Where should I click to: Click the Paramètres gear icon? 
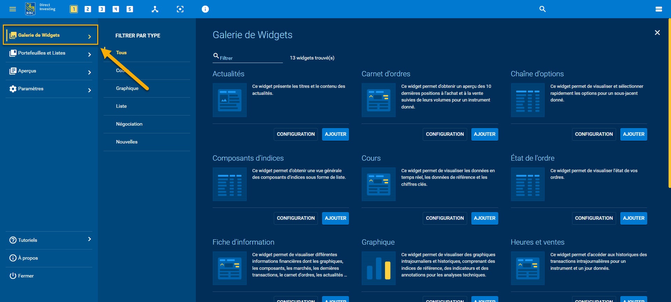pos(13,89)
